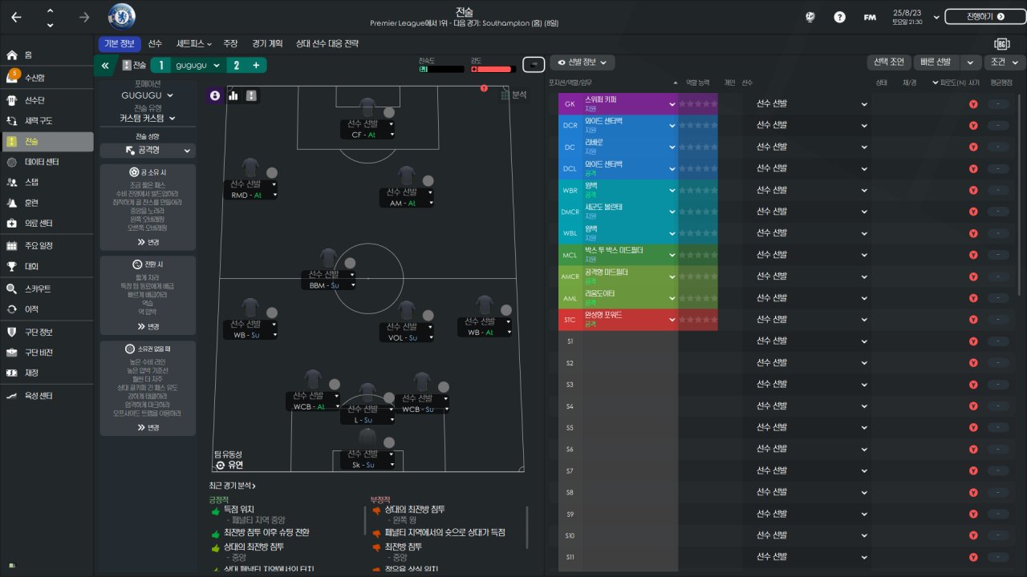Open the 선수단 squad page
The height and width of the screenshot is (577, 1027).
point(47,100)
